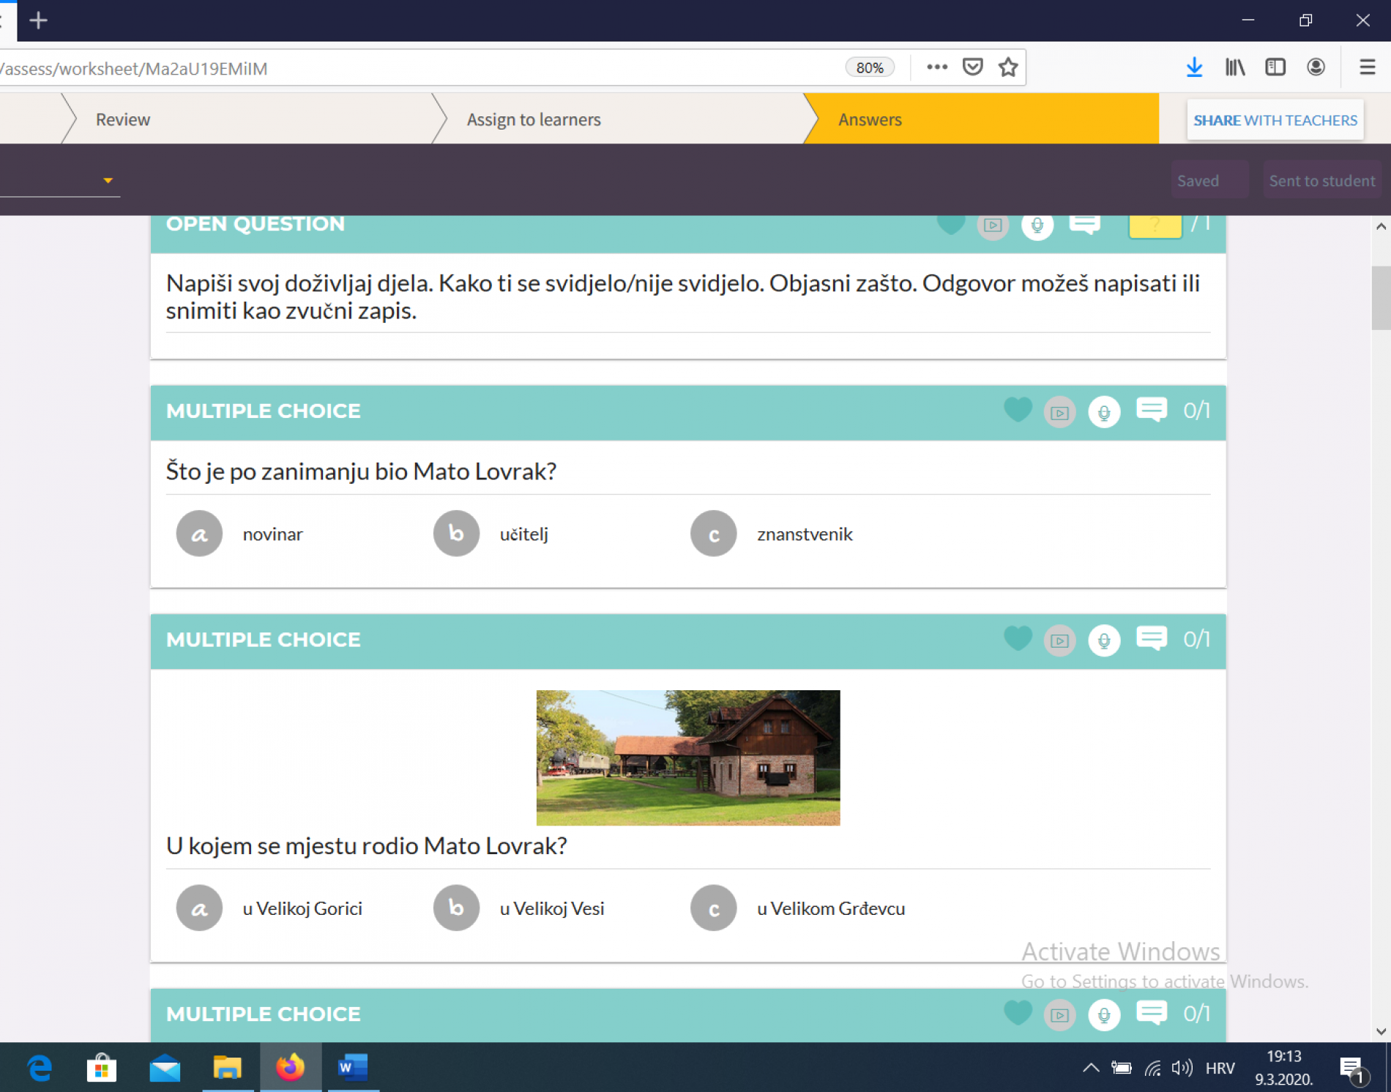Choose option c 'u Velikom Grđevcu'
The height and width of the screenshot is (1092, 1391).
(713, 908)
